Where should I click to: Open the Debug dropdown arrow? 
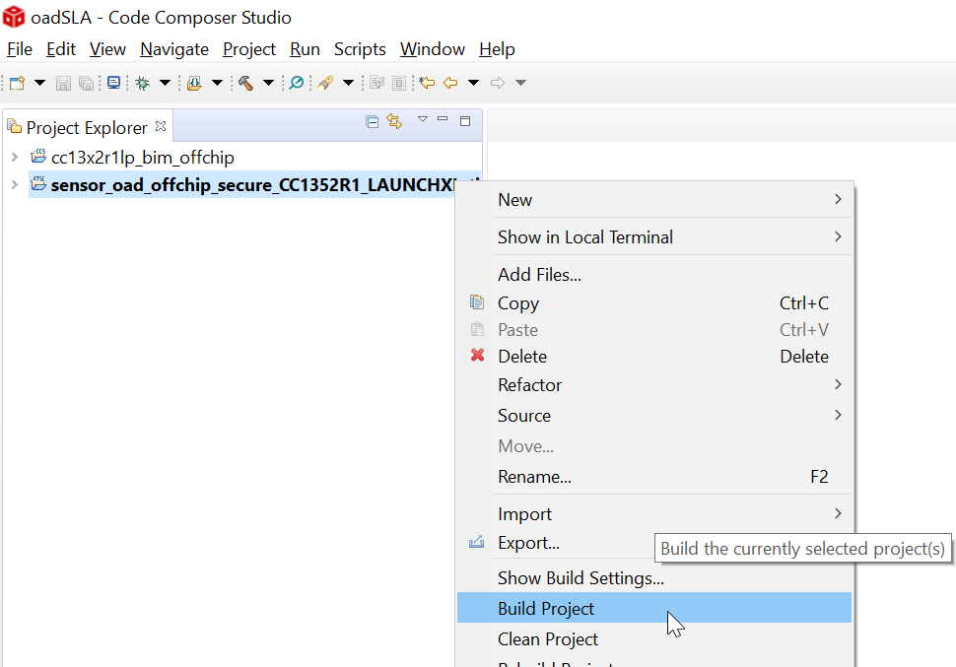coord(165,84)
